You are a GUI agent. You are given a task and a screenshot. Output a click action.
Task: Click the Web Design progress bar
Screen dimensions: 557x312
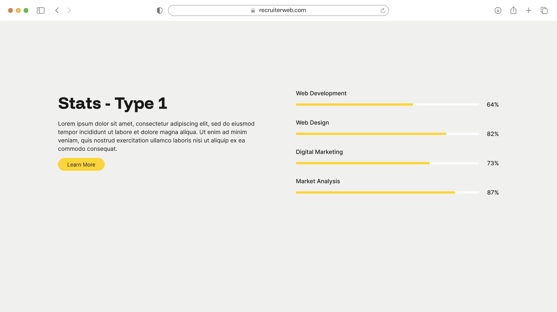coord(387,134)
